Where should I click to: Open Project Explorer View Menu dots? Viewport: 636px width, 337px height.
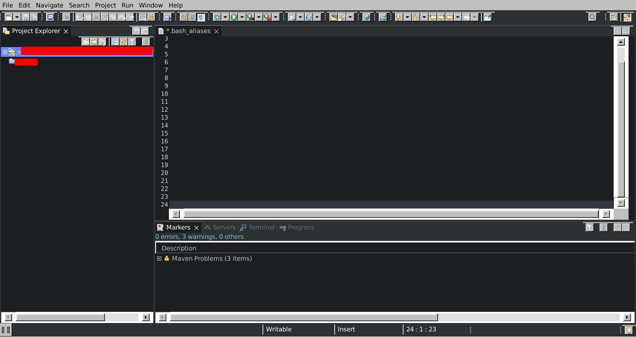pos(146,42)
